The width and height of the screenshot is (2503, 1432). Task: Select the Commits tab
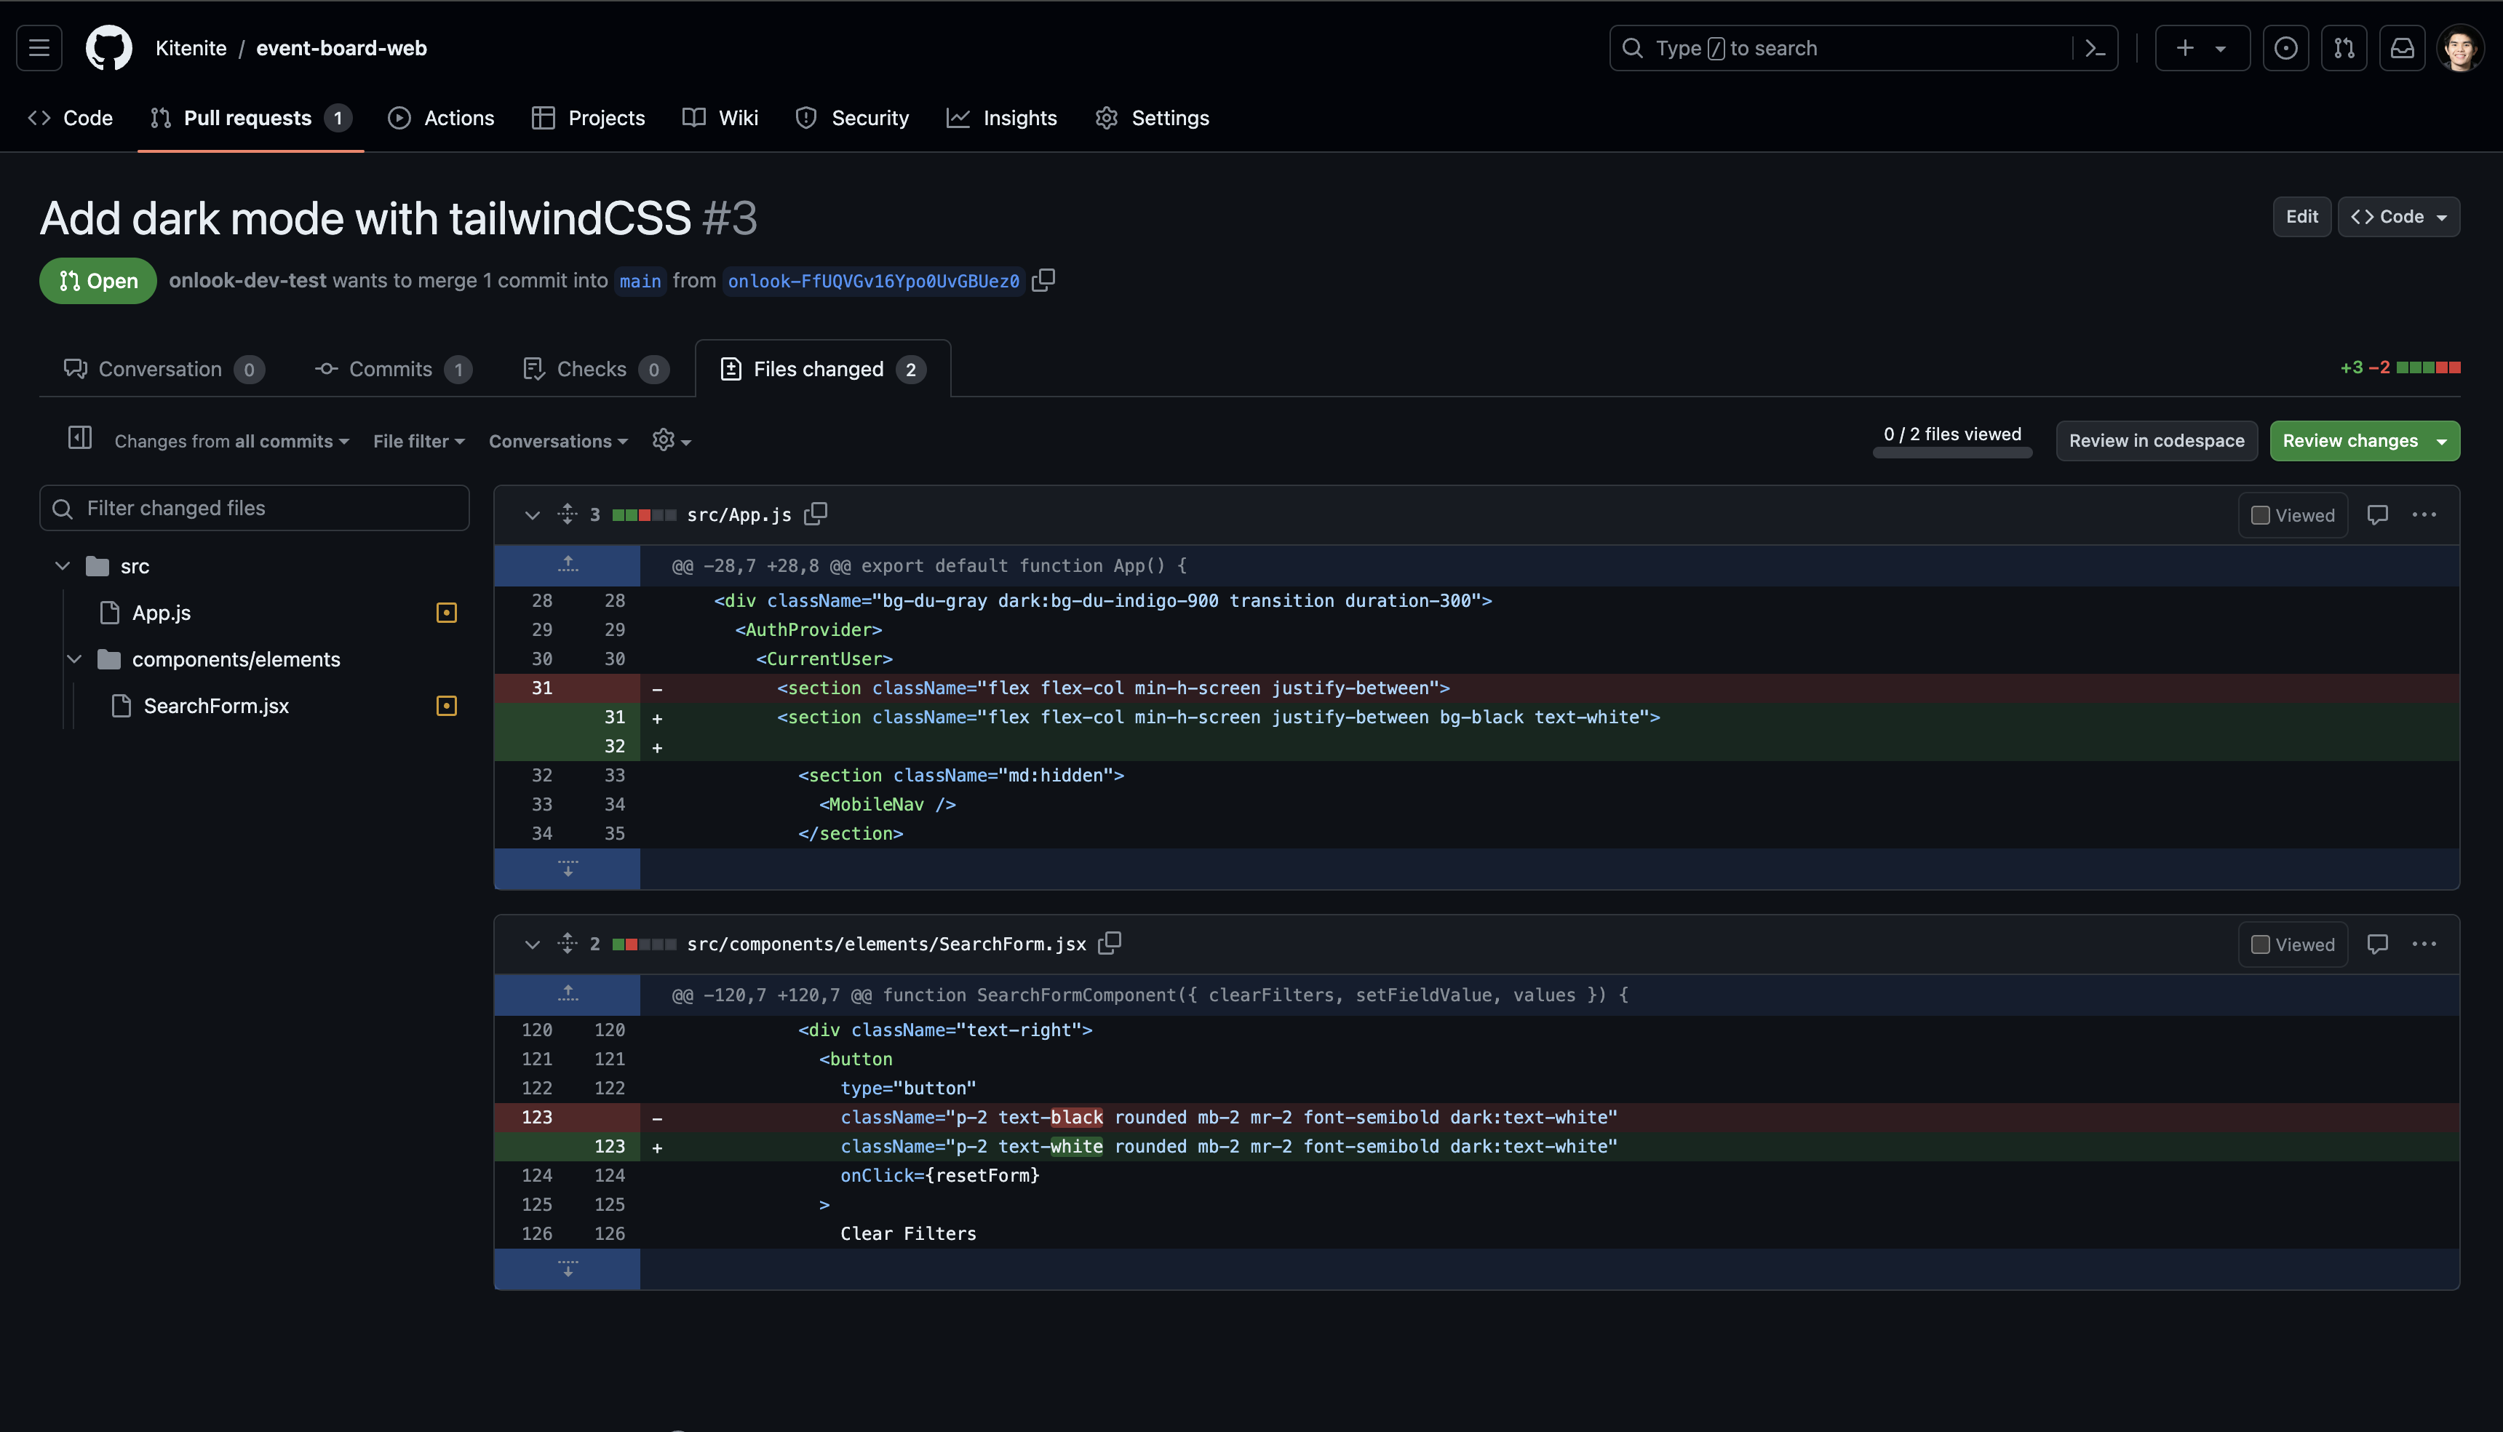[x=392, y=368]
